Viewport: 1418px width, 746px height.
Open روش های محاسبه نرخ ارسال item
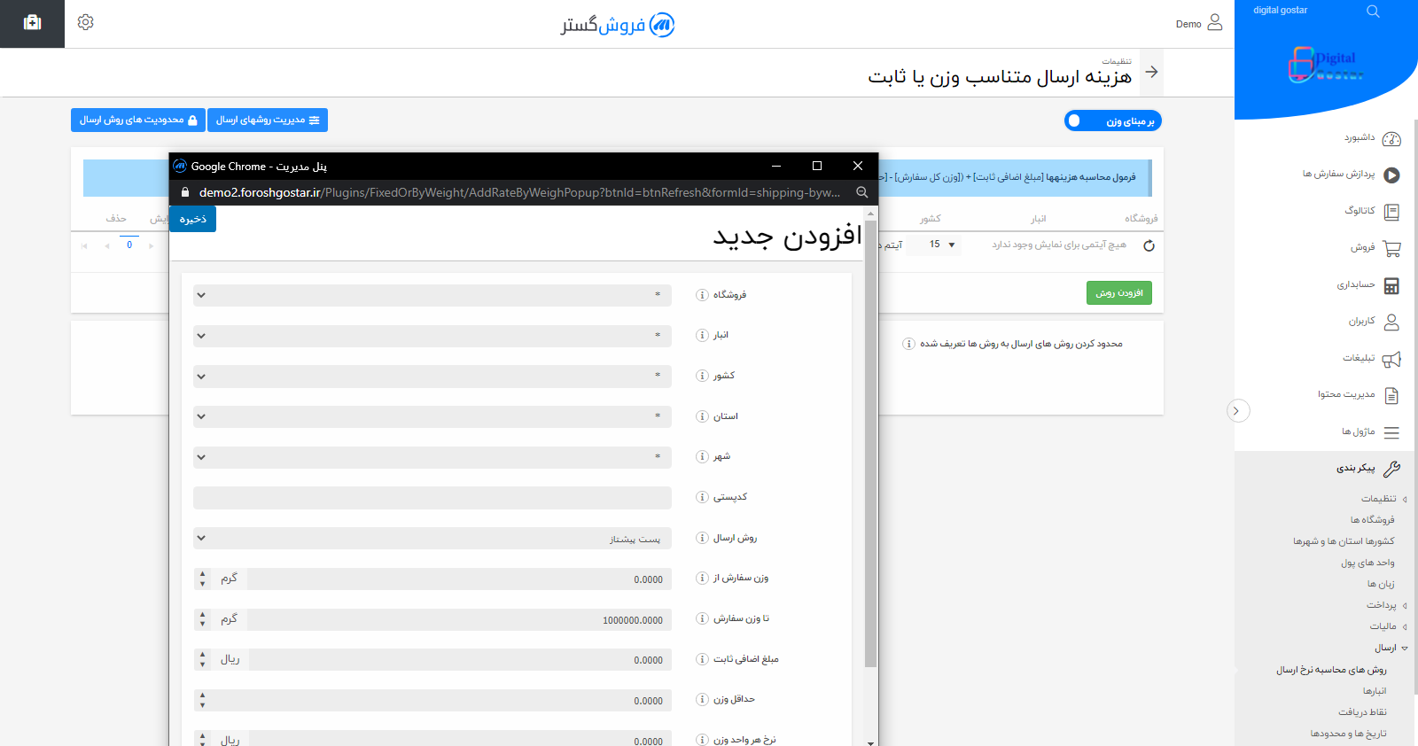[1331, 670]
